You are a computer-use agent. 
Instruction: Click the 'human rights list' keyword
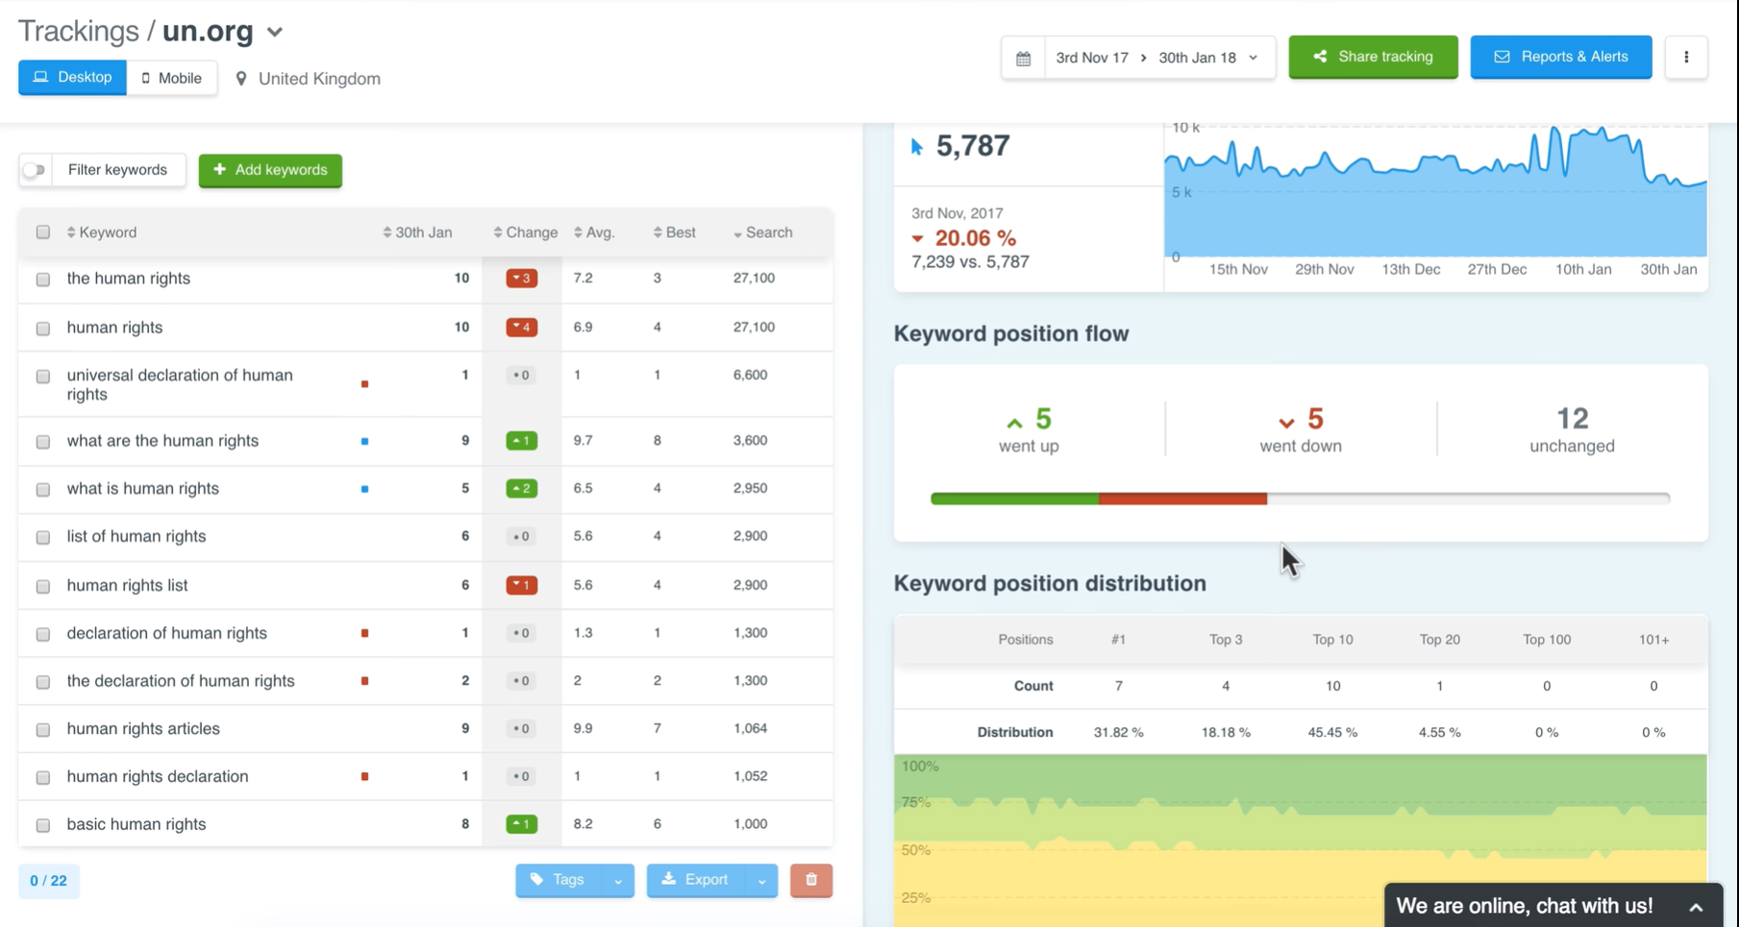tap(127, 585)
